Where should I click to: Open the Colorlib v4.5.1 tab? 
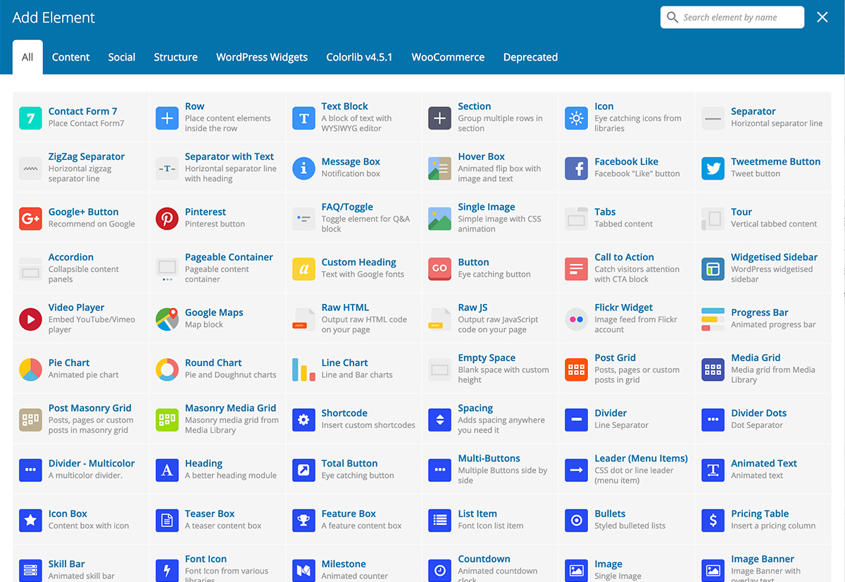359,57
